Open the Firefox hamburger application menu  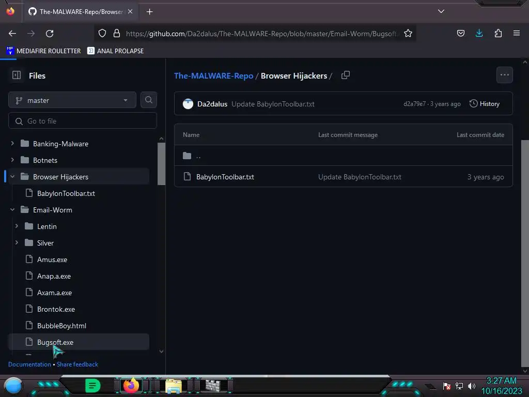[x=517, y=33]
